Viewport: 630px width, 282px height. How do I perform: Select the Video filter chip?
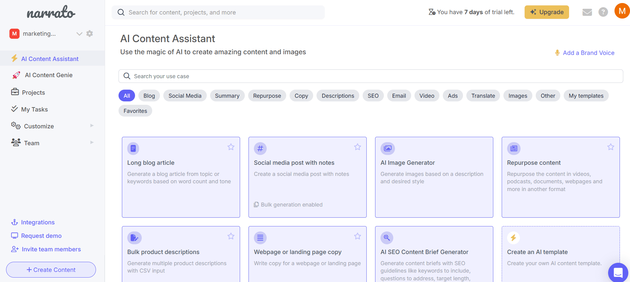coord(427,96)
